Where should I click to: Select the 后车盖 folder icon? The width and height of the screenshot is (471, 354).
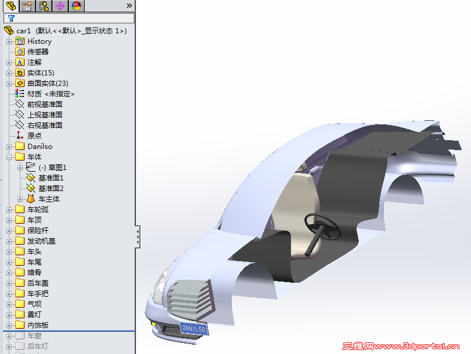20,283
